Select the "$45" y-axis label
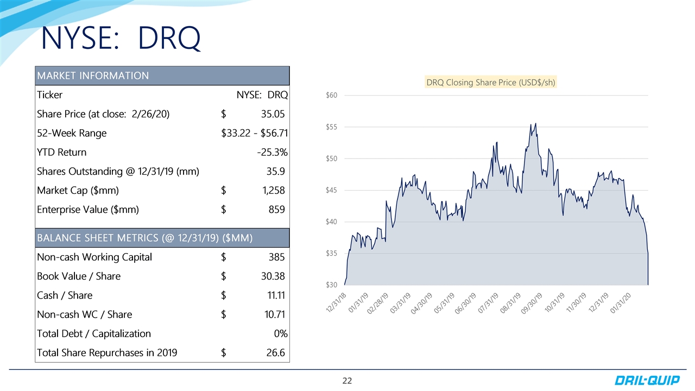695x391 pixels. click(x=331, y=190)
